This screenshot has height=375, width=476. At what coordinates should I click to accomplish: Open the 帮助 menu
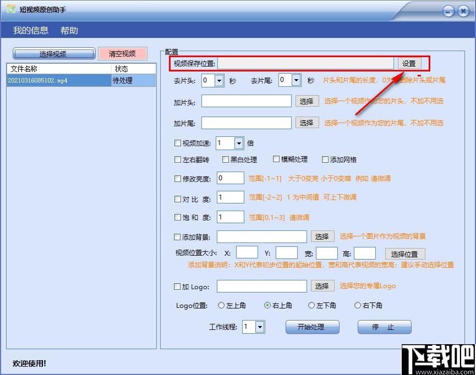point(69,30)
